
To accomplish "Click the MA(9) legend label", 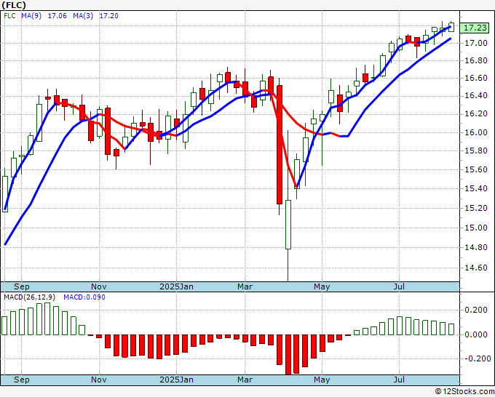I will (31, 16).
